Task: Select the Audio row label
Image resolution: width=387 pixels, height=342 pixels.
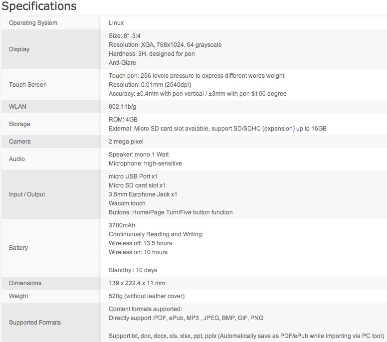Action: click(17, 159)
